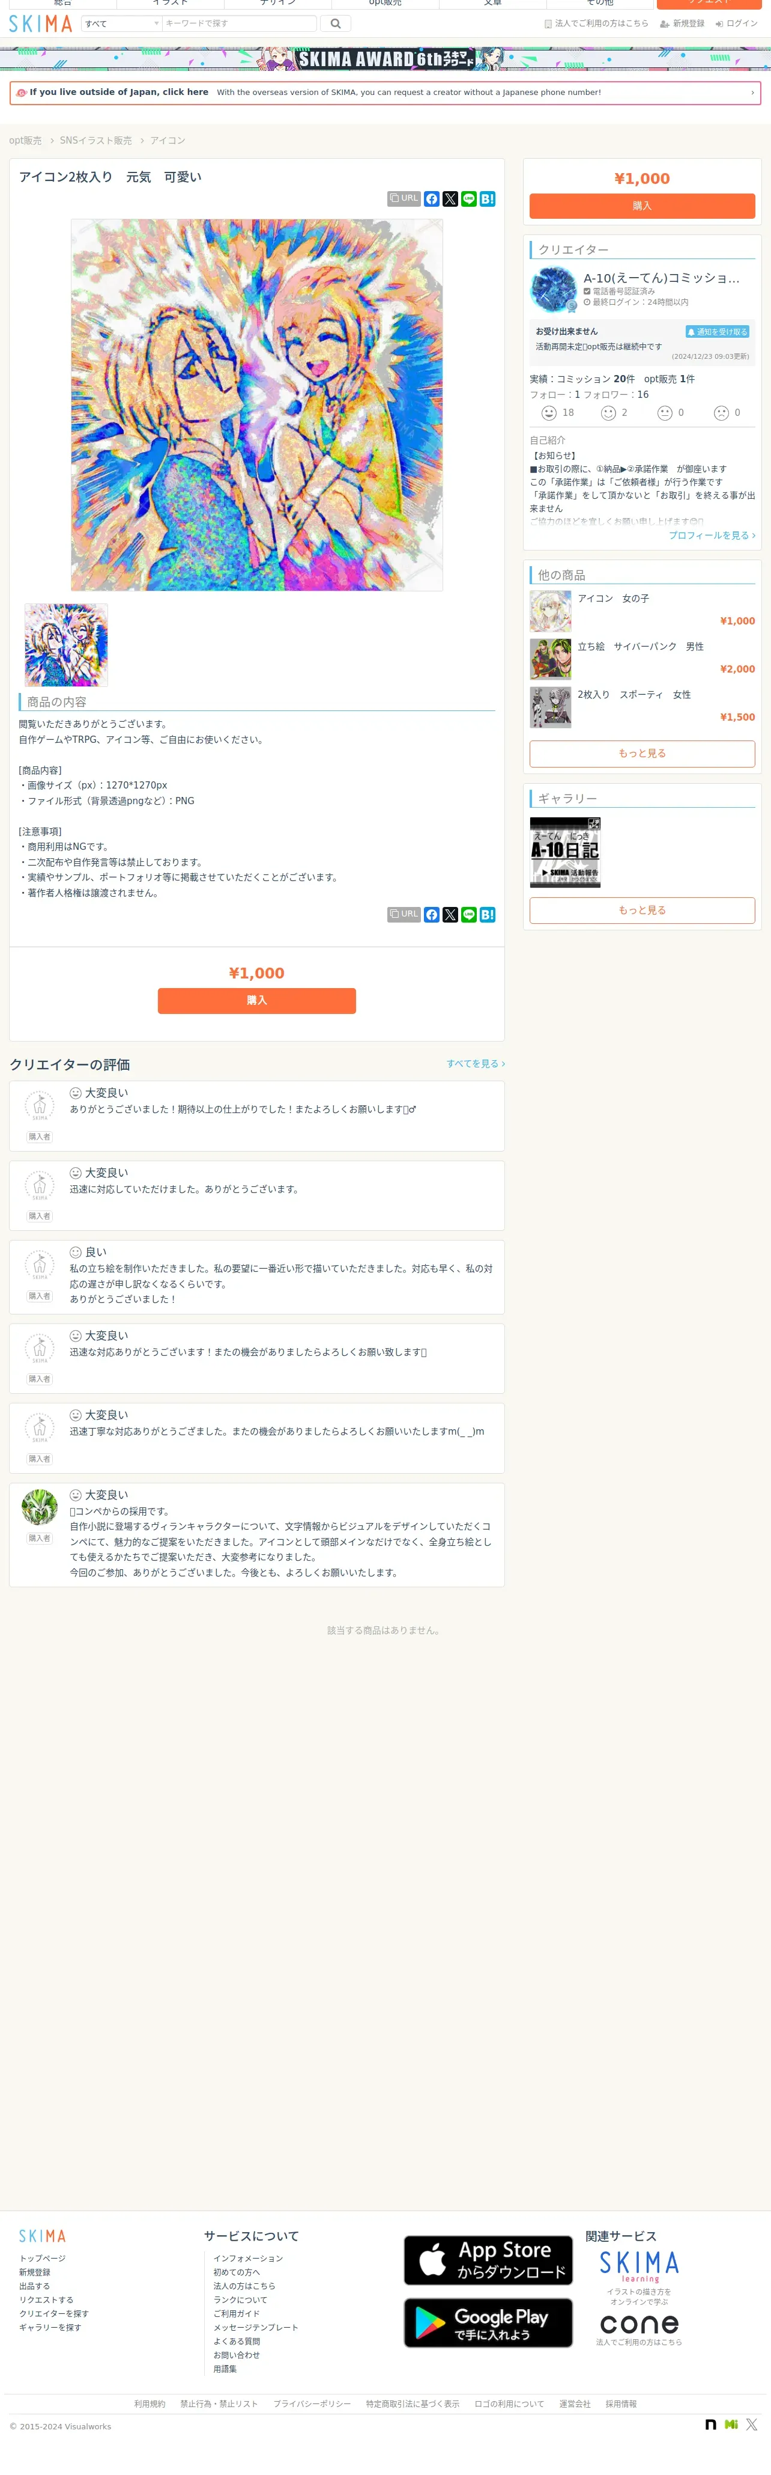Click the overseas version notice banner

pos(385,92)
